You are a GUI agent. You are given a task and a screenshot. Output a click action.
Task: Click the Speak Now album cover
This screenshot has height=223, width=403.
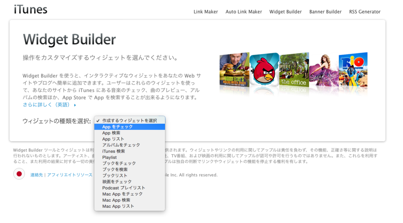(324, 70)
